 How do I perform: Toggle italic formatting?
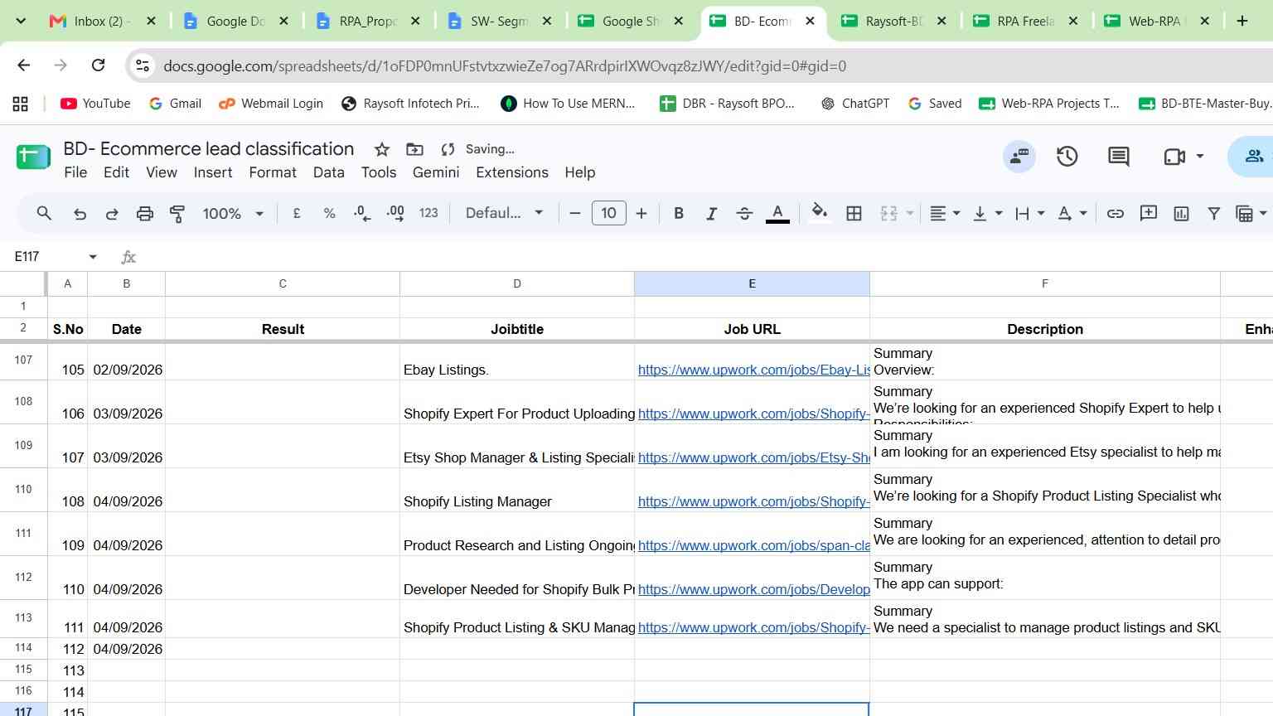(711, 214)
